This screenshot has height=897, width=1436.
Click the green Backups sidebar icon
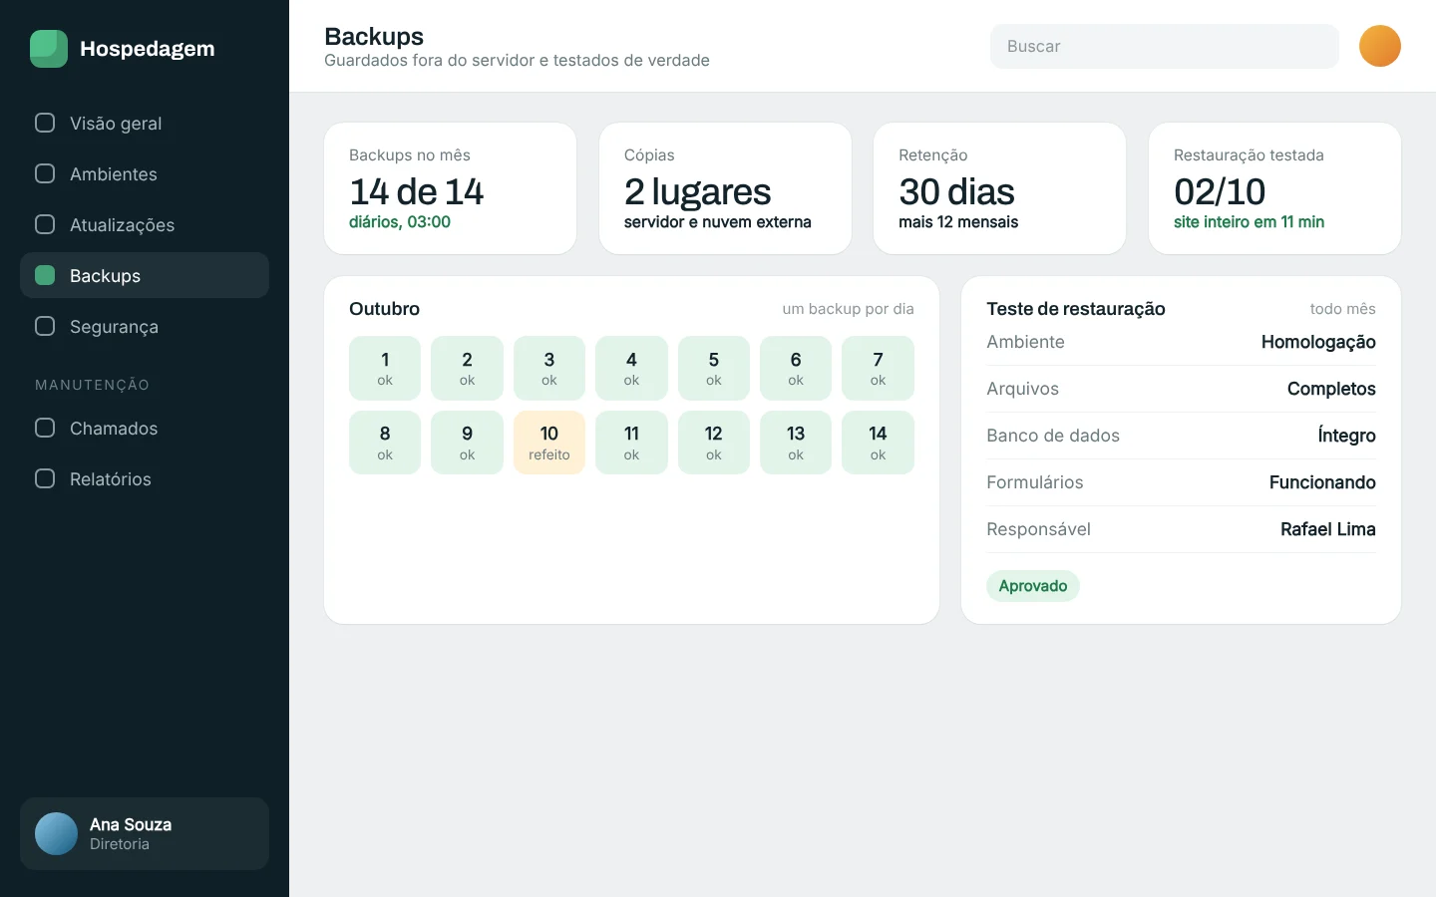(x=45, y=275)
